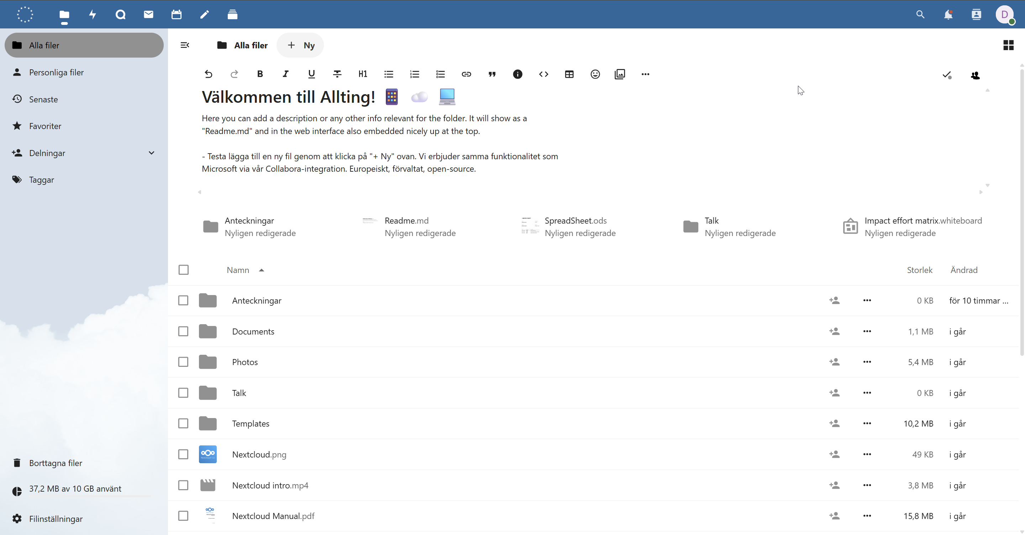1025x535 pixels.
Task: Open the emoji picker in the toolbar
Action: pos(595,74)
